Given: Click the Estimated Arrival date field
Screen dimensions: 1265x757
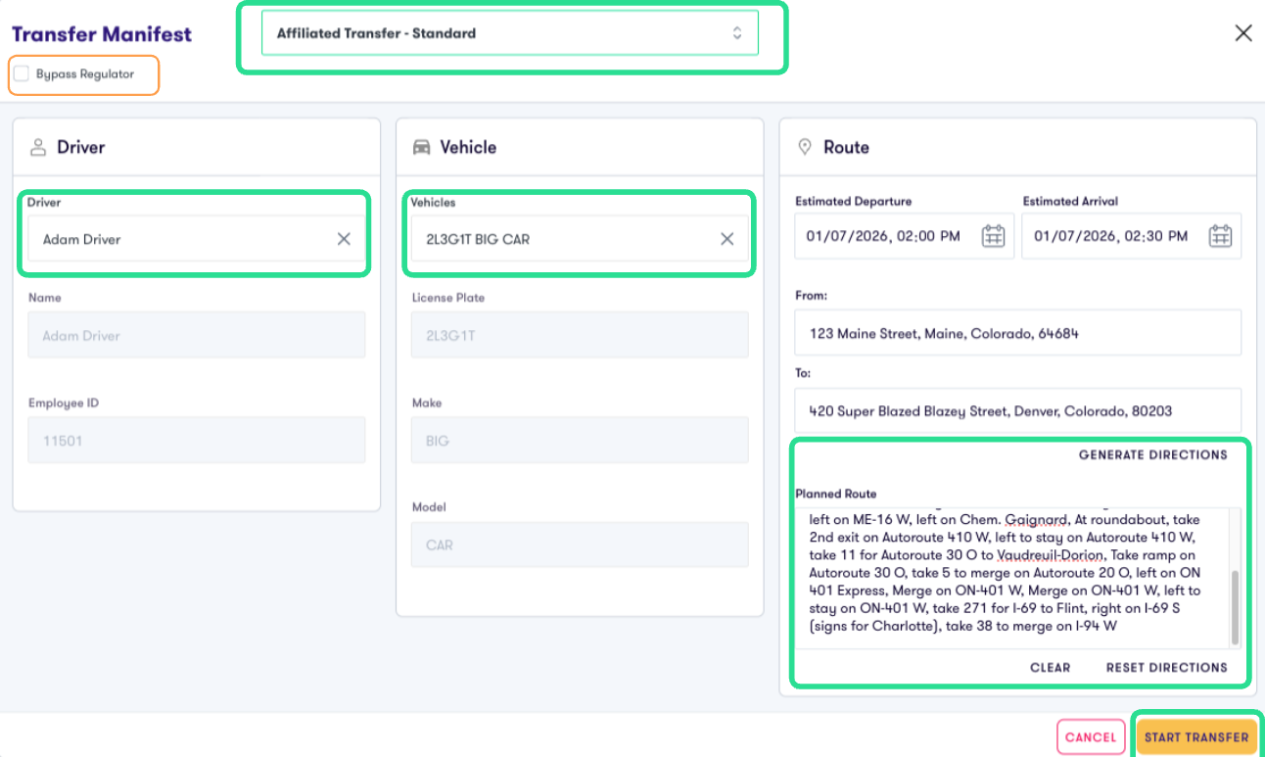Looking at the screenshot, I should click(1131, 236).
